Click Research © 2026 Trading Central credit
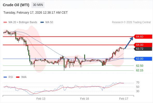Viewport: 153px width, 103px height. tap(131, 22)
